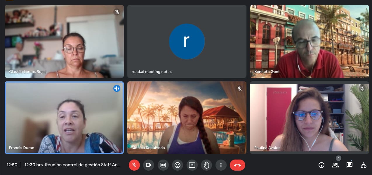Select Kenneth Gent's video tile

[x=310, y=41]
